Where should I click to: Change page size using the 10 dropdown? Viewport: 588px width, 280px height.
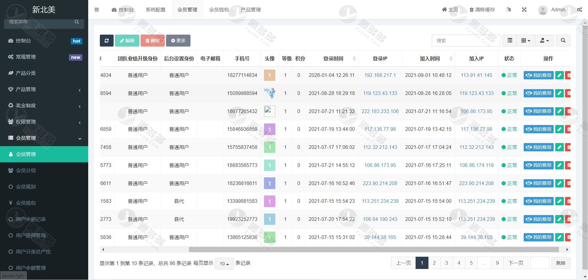224,263
